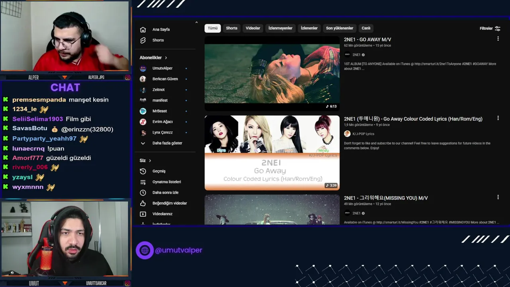Open Go Away Colour Coded Lyrics title link
Screen dimensions: 510x287
tap(413, 119)
